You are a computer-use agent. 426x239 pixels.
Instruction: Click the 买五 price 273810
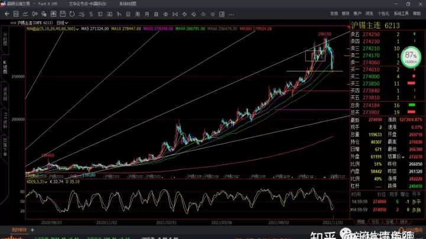371,98
